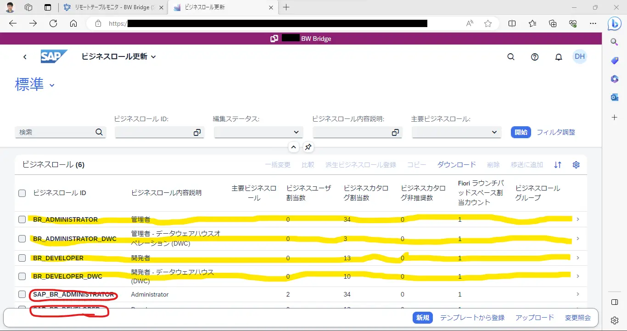Tick the BR_DEVELOPER_DWC row checkbox
Screen dimensions: 627x331
(x=22, y=276)
